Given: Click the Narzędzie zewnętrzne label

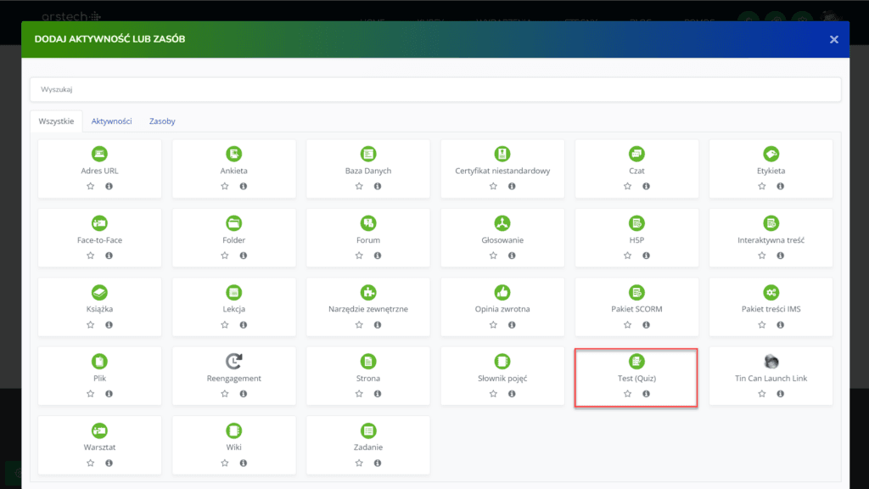Looking at the screenshot, I should click(368, 309).
